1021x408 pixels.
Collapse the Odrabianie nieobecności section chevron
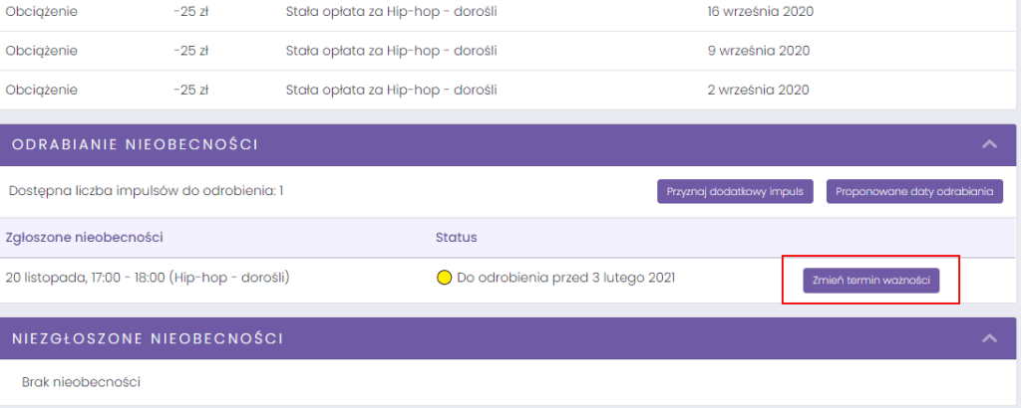[x=989, y=144]
